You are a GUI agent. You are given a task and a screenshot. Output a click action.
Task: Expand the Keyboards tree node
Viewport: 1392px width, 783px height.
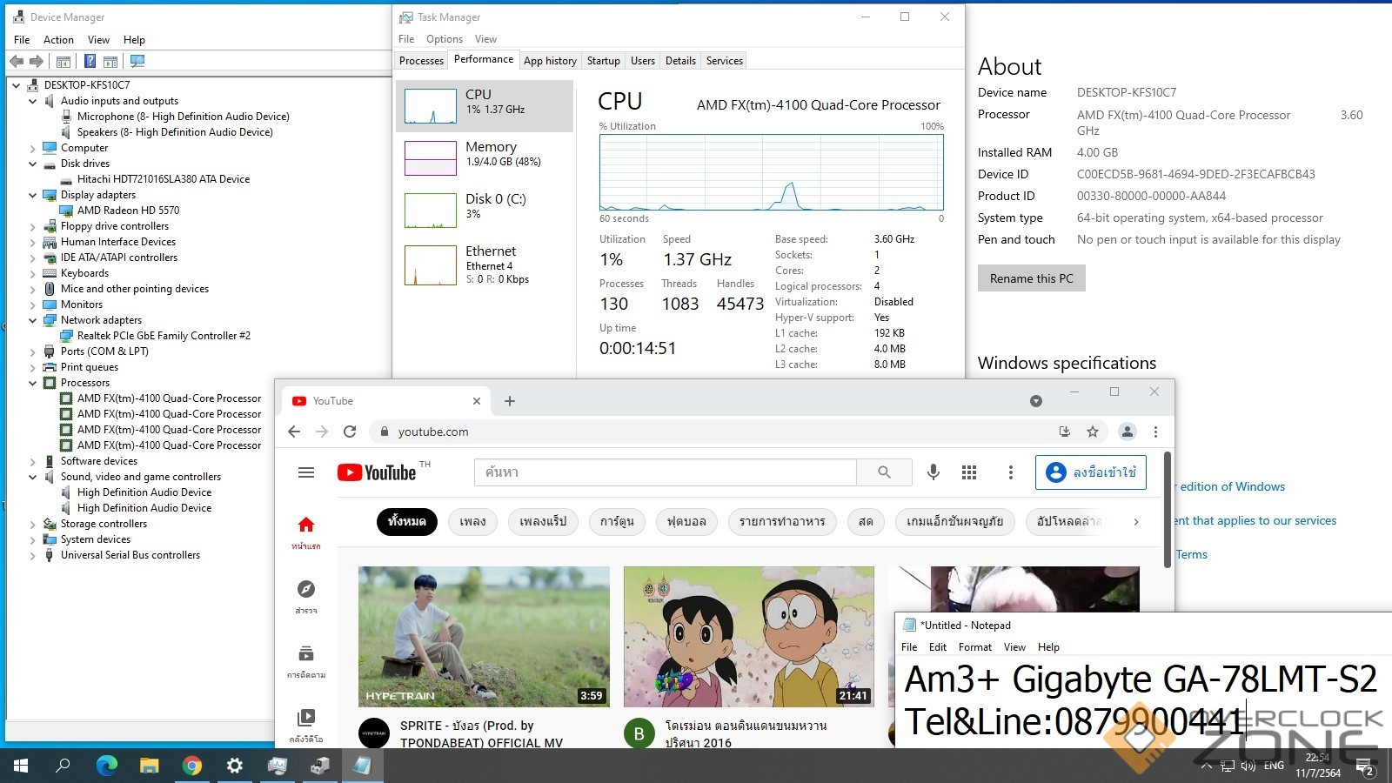coord(33,273)
